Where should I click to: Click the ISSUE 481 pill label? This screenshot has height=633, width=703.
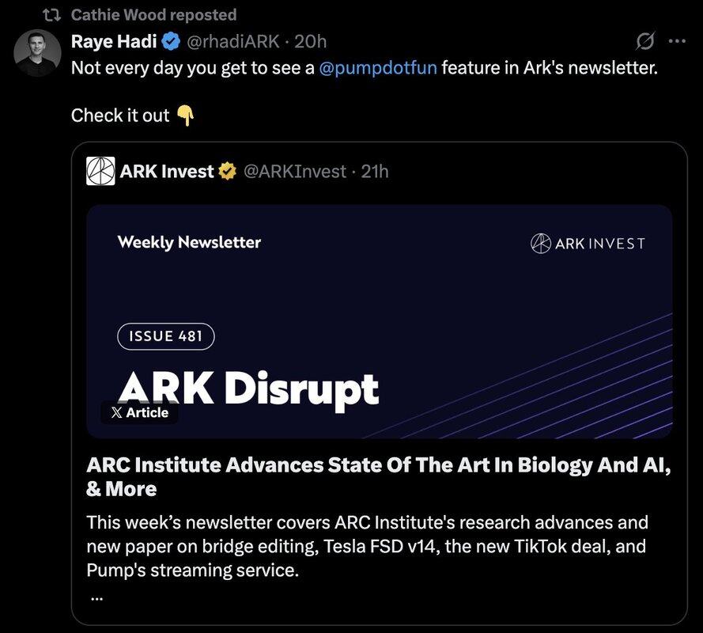pos(165,336)
